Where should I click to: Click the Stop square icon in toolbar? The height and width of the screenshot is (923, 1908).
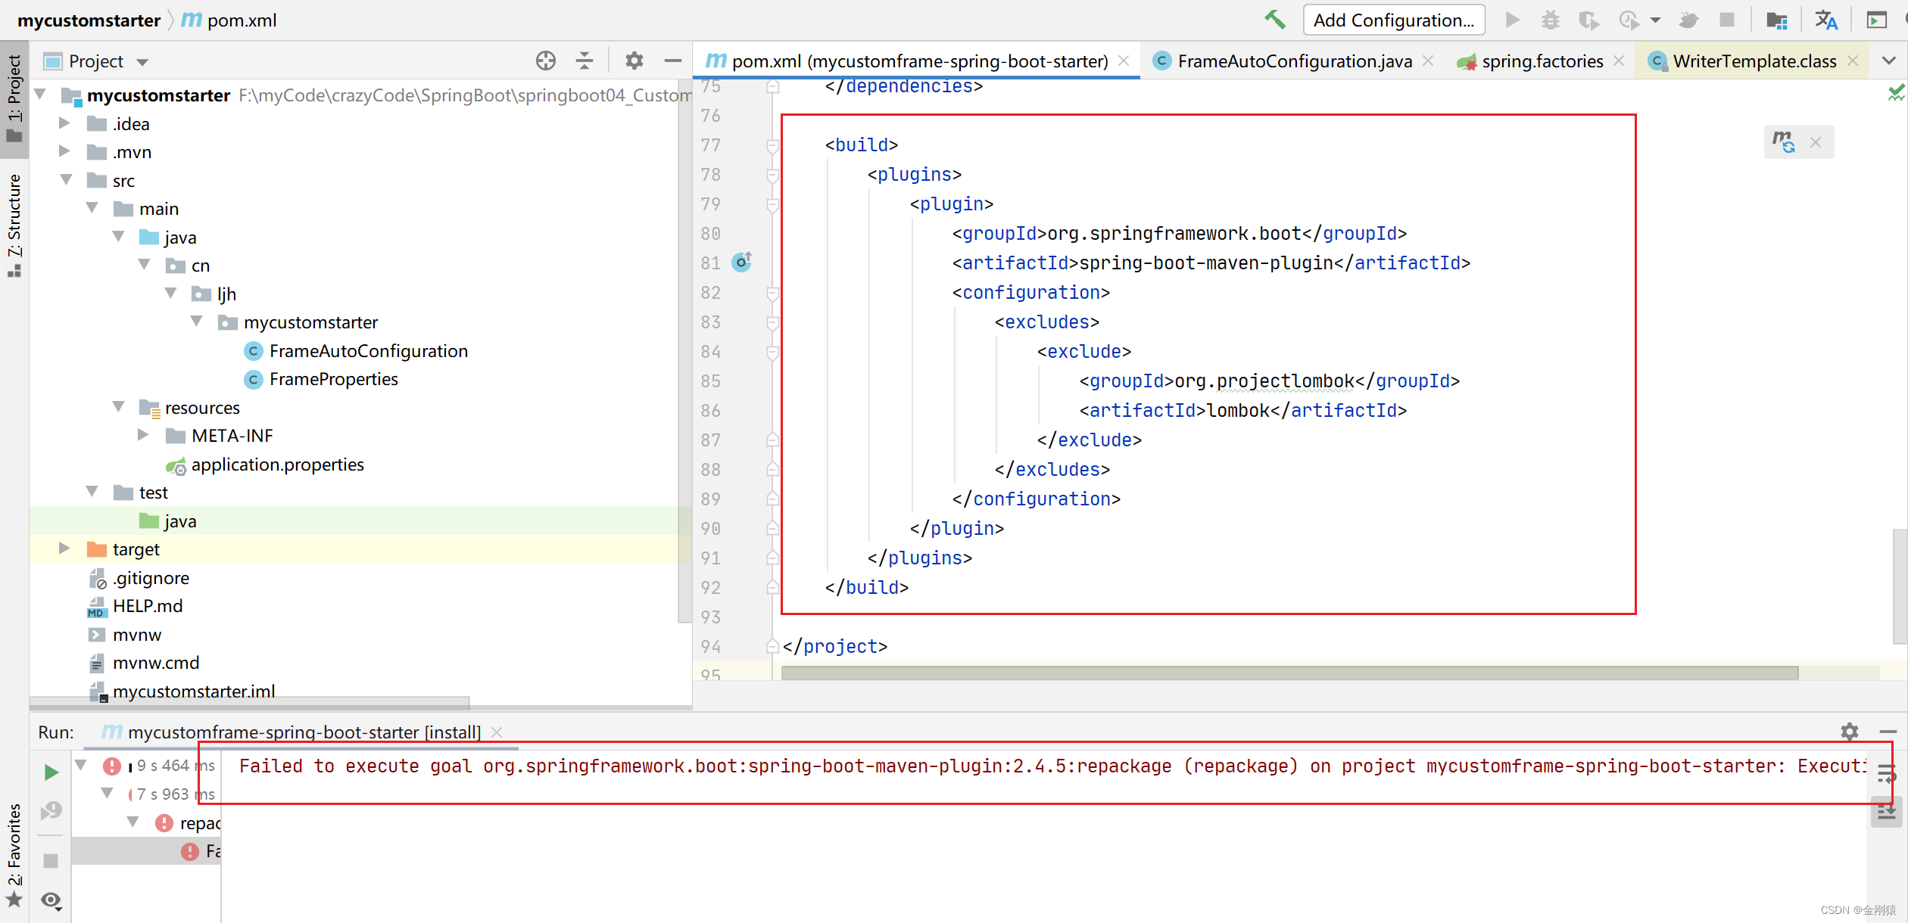point(1727,20)
